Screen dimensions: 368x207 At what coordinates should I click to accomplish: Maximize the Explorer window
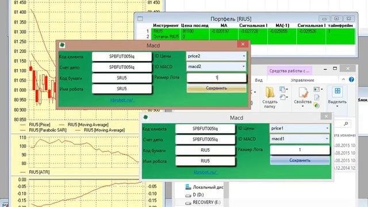click(335, 68)
